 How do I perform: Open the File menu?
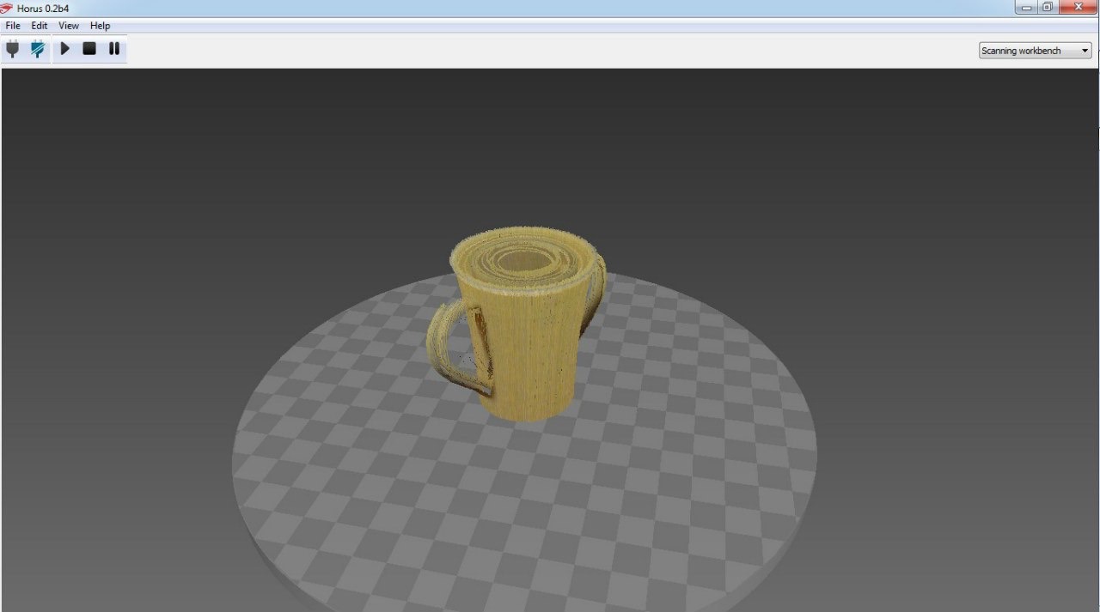[13, 26]
